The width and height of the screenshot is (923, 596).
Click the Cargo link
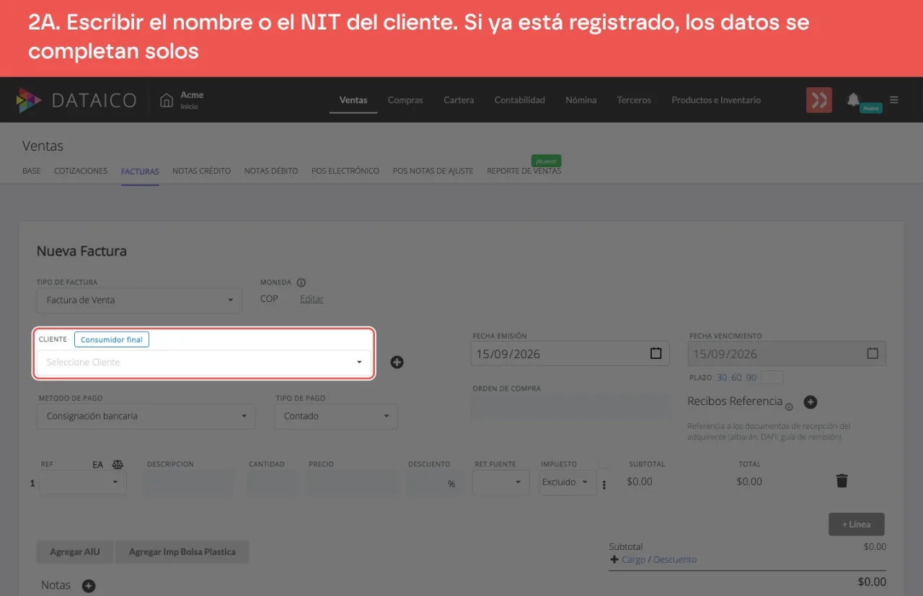tap(634, 559)
